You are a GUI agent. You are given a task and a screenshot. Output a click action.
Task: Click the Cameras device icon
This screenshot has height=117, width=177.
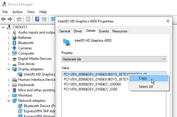point(14,48)
